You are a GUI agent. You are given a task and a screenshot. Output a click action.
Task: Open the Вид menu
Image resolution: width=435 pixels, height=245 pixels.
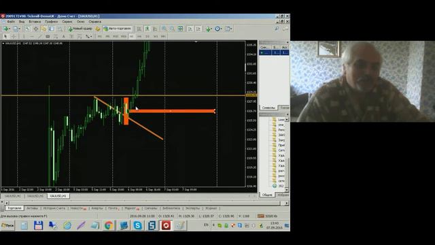[x=22, y=22]
